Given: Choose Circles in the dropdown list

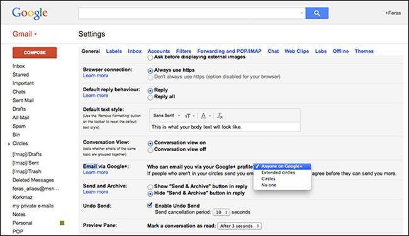Looking at the screenshot, I should 268,179.
